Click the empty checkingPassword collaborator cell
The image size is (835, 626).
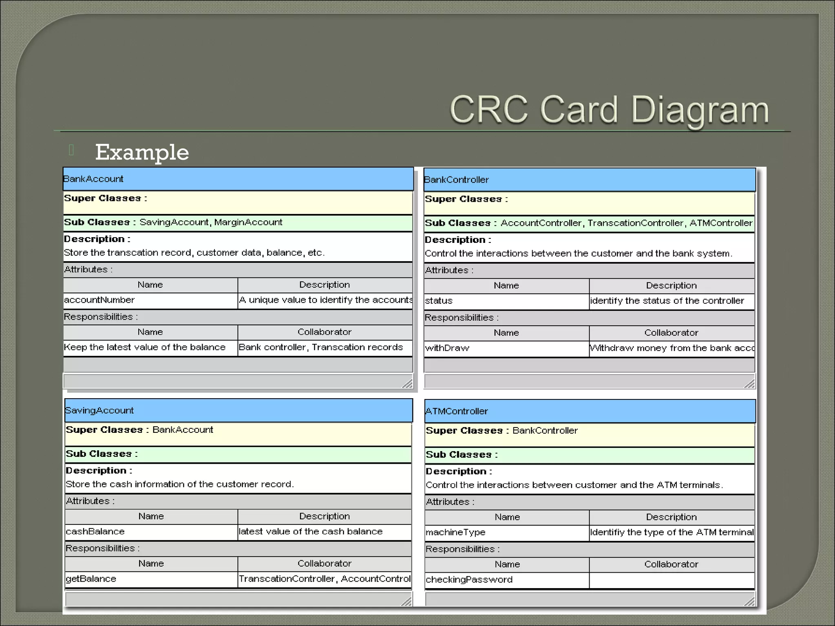click(671, 580)
